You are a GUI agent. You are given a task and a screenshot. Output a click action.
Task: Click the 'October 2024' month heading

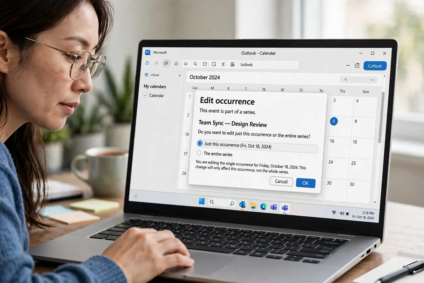tap(205, 78)
